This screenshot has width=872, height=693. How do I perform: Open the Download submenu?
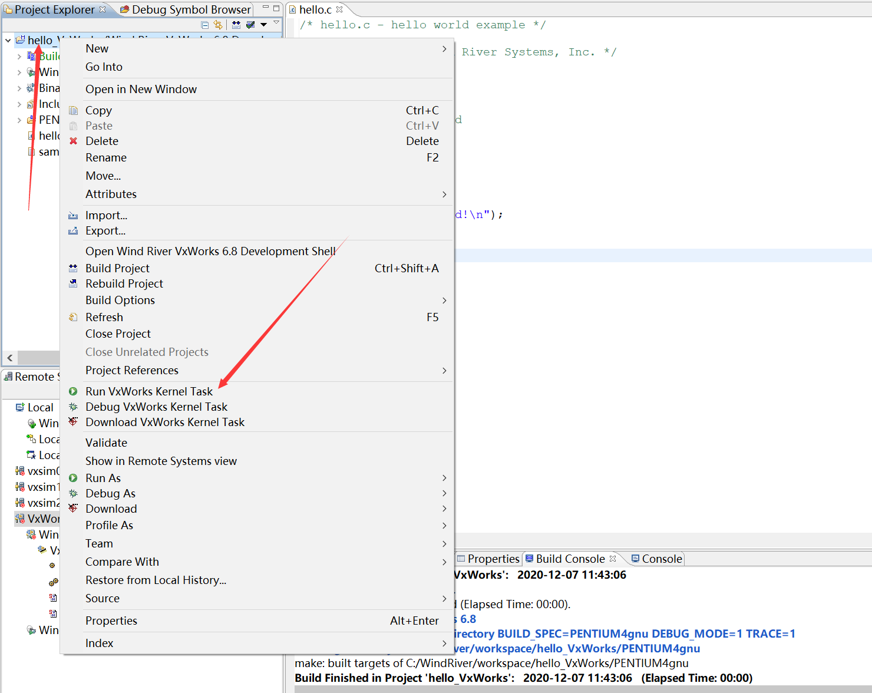pos(257,509)
